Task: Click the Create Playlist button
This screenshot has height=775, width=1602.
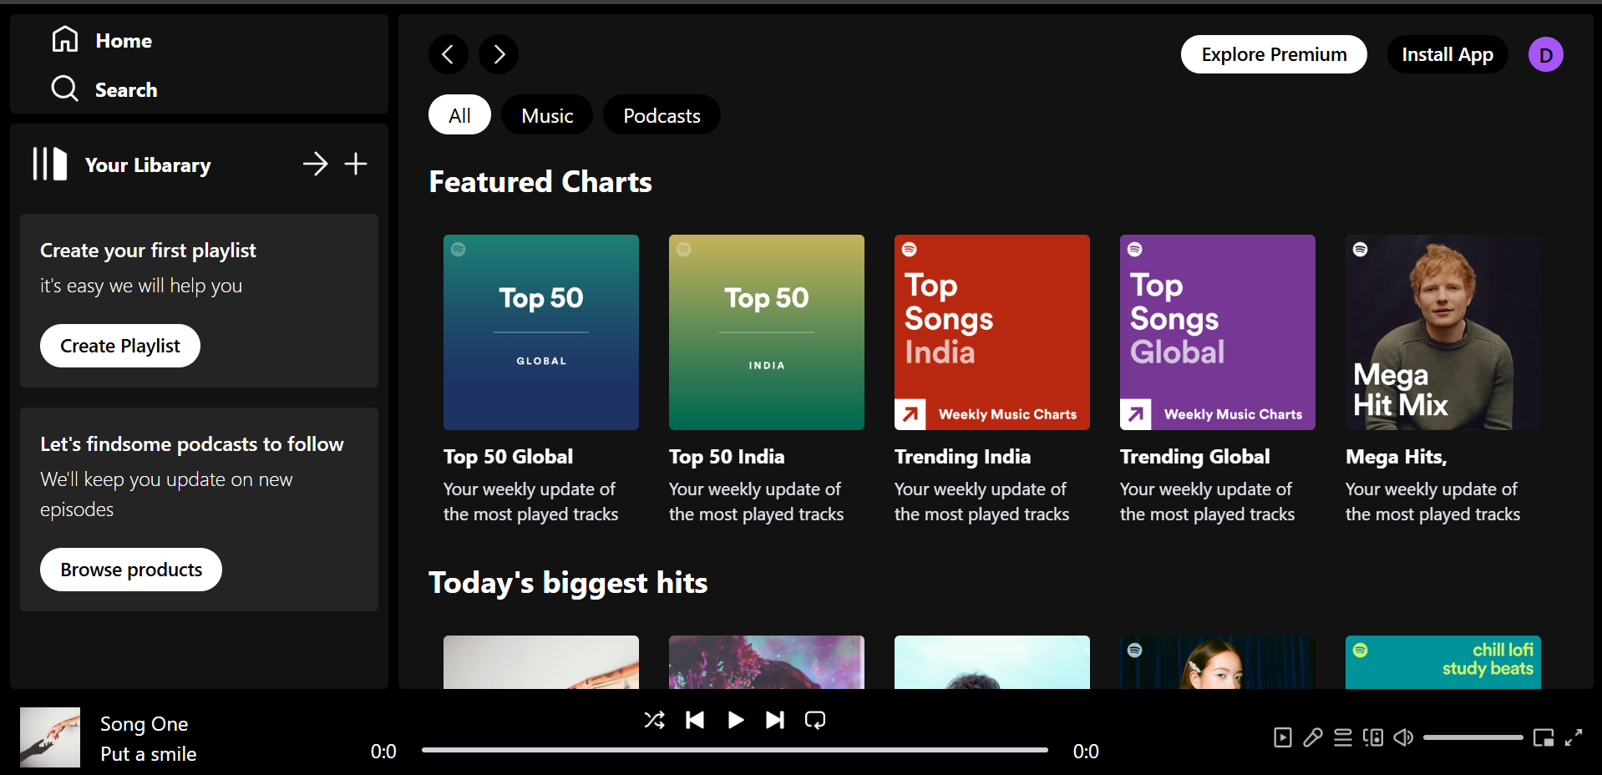Action: [x=120, y=346]
